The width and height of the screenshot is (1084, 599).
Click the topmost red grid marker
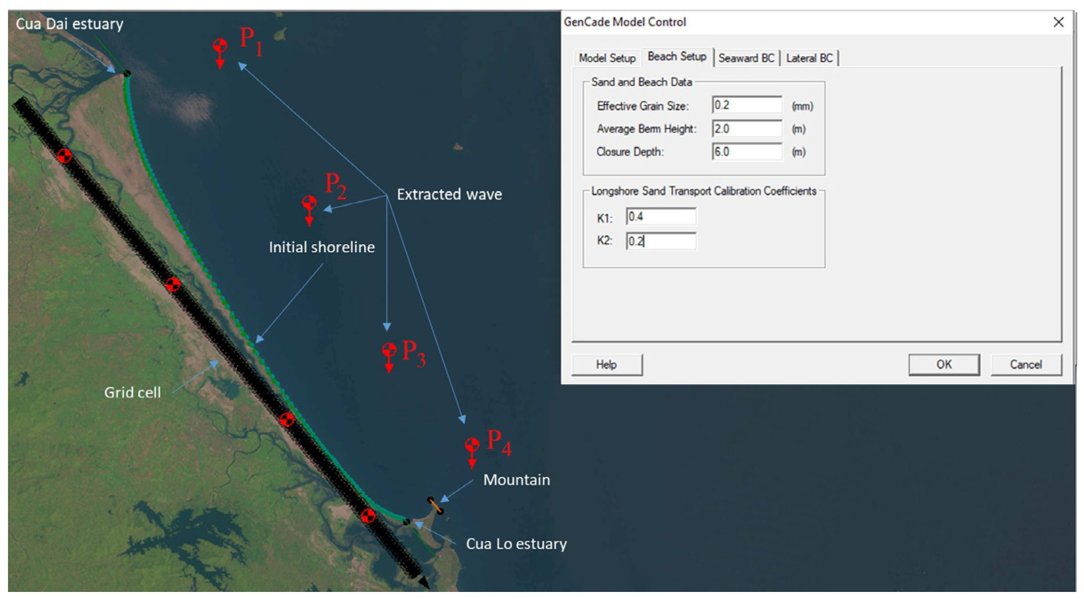tap(64, 156)
